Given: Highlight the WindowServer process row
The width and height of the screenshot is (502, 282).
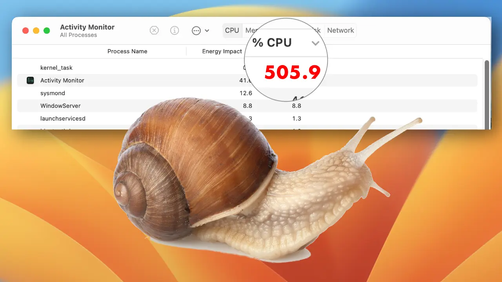Looking at the screenshot, I should 60,106.
